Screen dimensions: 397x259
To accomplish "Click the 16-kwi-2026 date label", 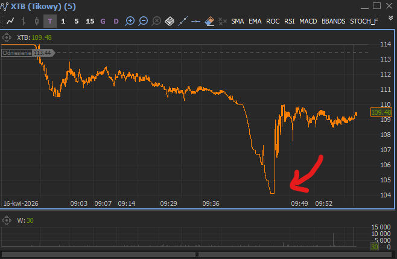I will pyautogui.click(x=21, y=203).
